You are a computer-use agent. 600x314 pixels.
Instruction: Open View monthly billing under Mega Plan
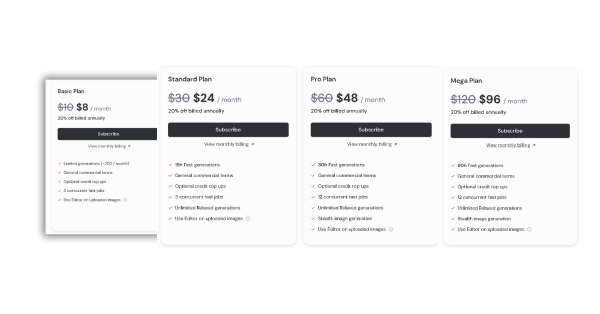[508, 145]
